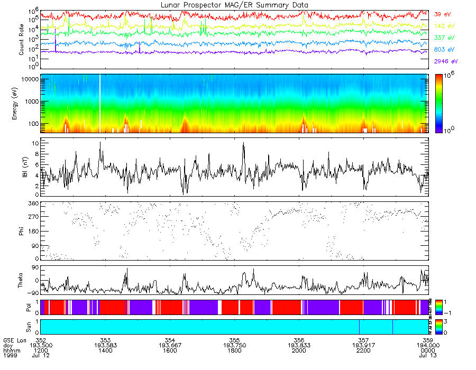476x370 pixels.
Task: Click the 'Theta' axis label
Action: tap(20, 280)
